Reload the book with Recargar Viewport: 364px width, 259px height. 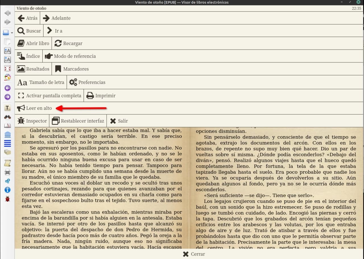tap(68, 43)
